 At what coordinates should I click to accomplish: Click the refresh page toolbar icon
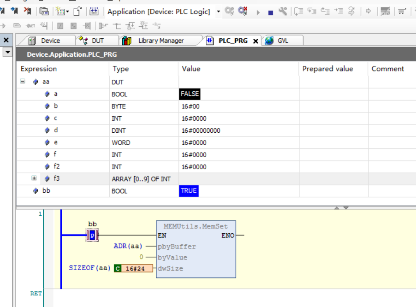click(77, 12)
